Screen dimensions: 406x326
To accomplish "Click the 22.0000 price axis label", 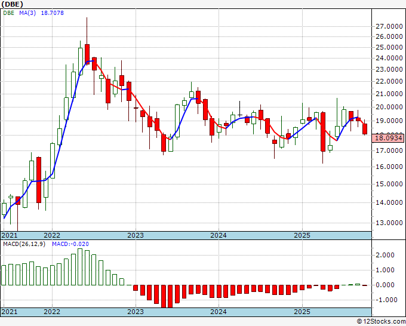I will click(x=389, y=82).
